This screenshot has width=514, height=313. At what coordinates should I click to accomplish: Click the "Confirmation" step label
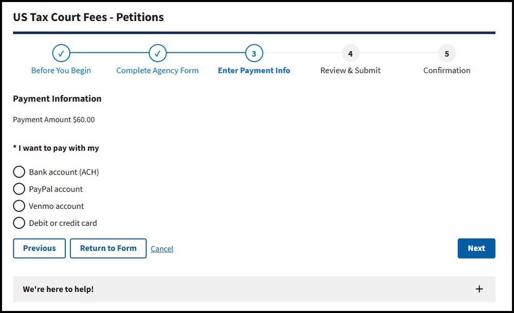[x=447, y=70]
